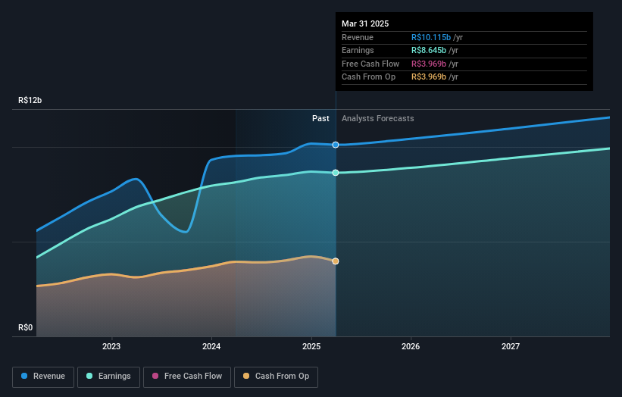The width and height of the screenshot is (622, 397).
Task: Click the Past label on chart
Action: (320, 118)
